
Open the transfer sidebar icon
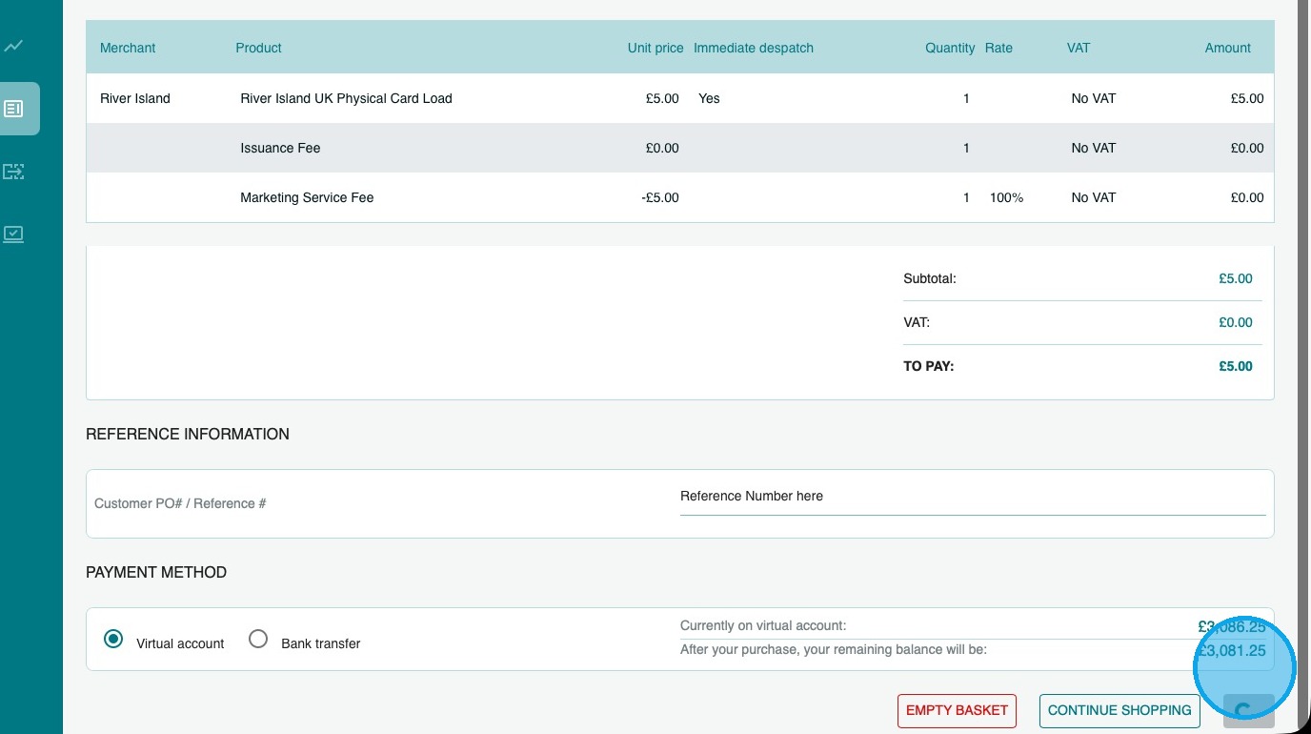click(13, 172)
